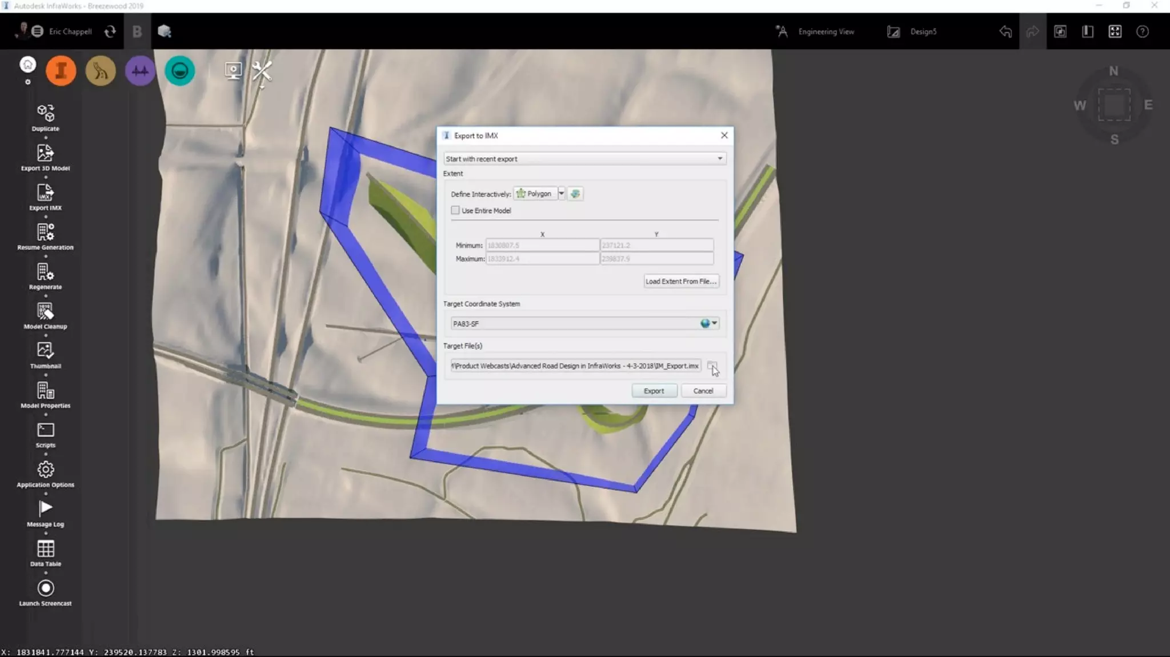
Task: Open the Data Table
Action: [x=45, y=549]
